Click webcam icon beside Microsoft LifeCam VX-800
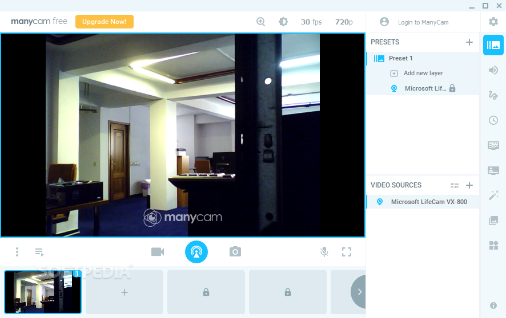Image resolution: width=506 pixels, height=318 pixels. (380, 202)
